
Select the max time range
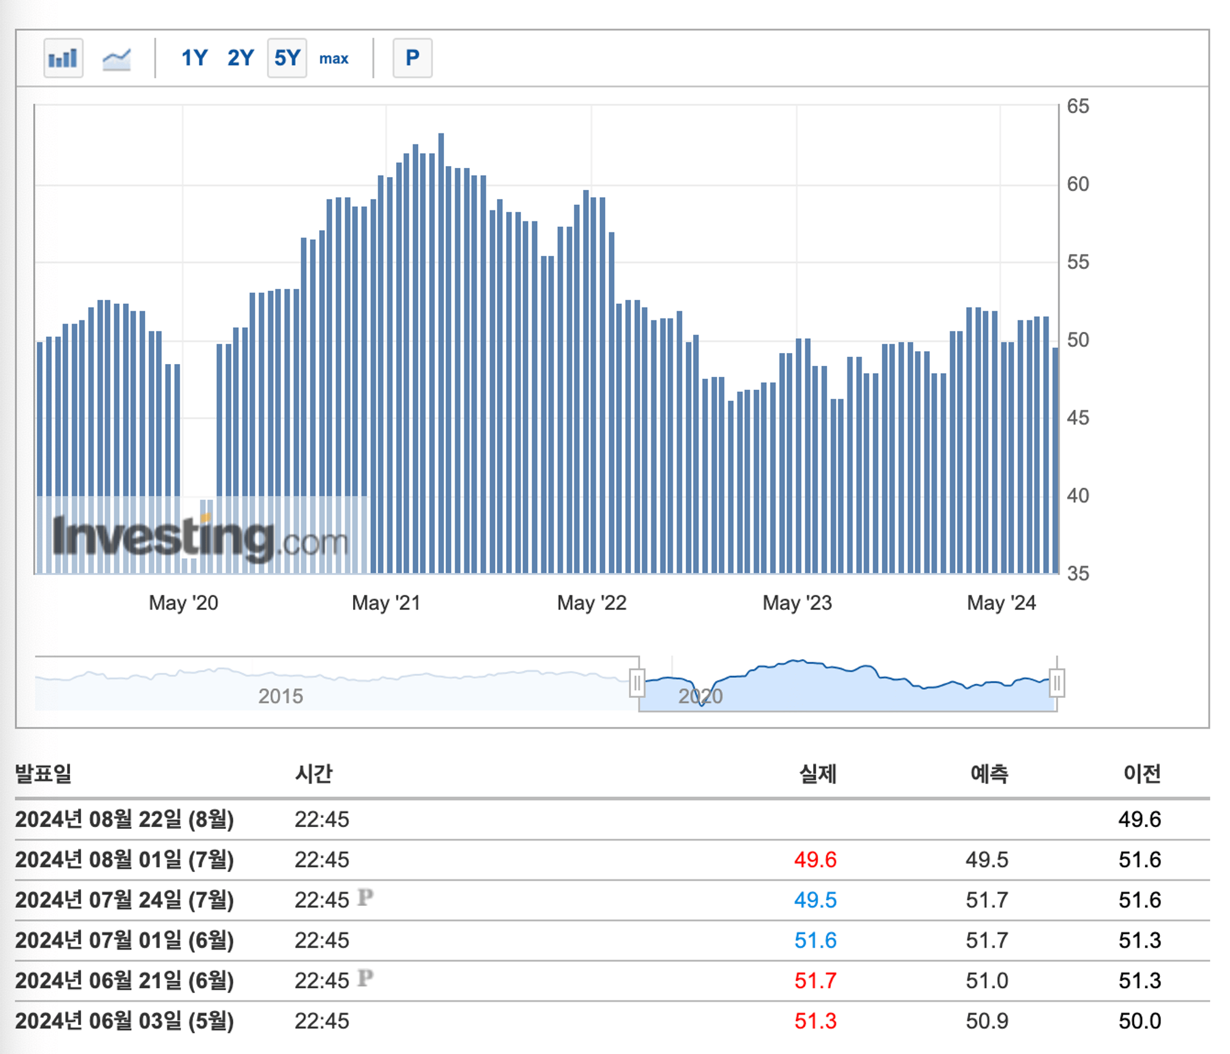coord(333,59)
